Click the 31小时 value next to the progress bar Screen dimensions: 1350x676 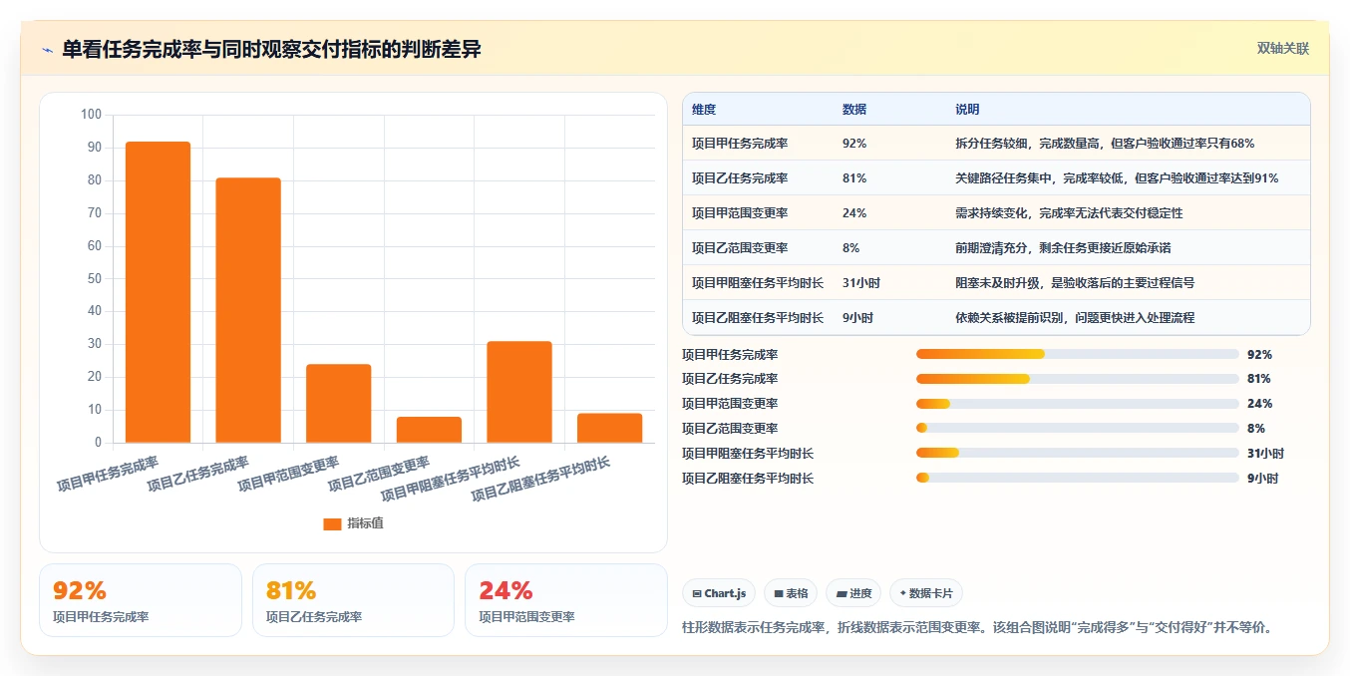[x=1265, y=454]
